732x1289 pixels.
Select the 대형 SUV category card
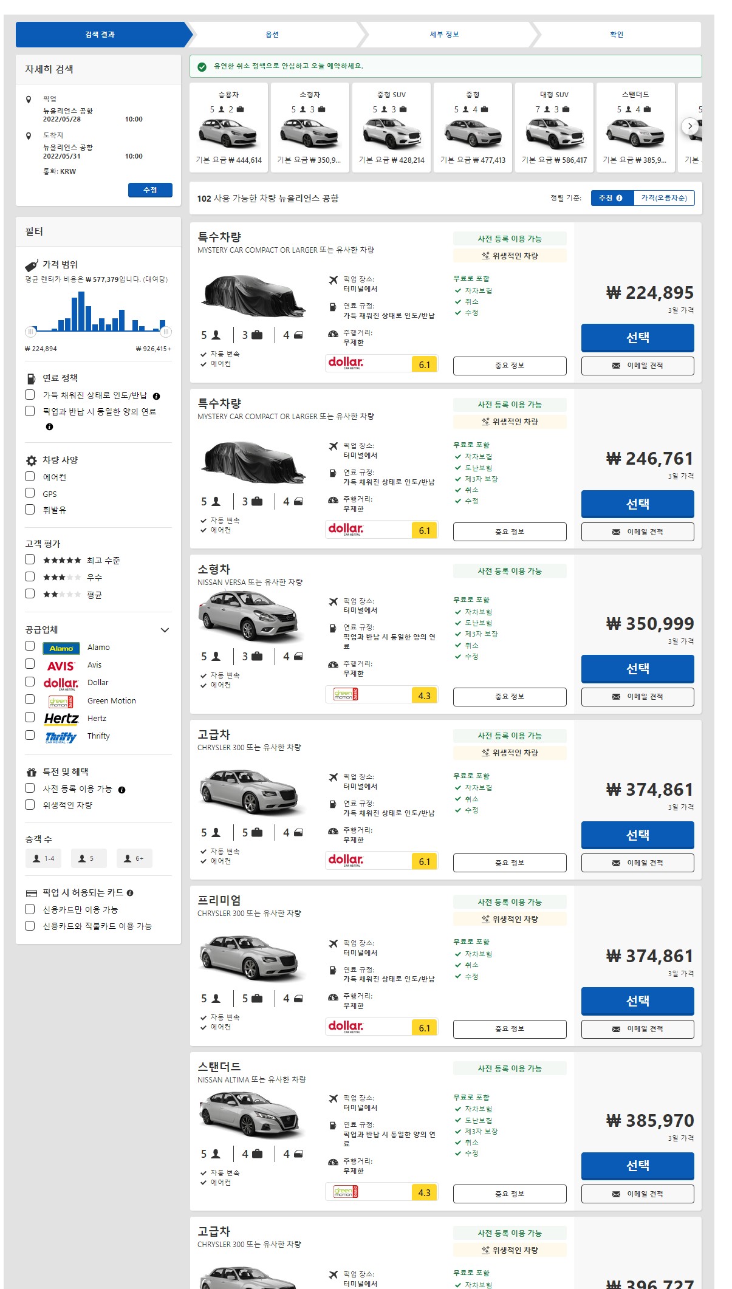click(x=554, y=128)
